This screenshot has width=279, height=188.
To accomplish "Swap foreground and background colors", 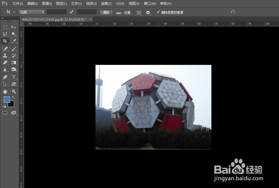I will point(13,97).
